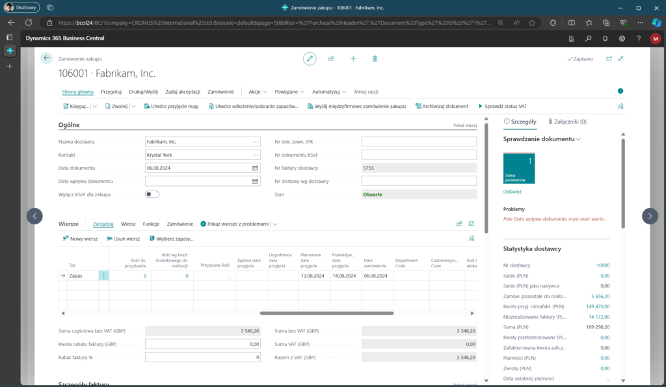Open the settings gear in top bar
666x387 pixels.
(x=622, y=38)
